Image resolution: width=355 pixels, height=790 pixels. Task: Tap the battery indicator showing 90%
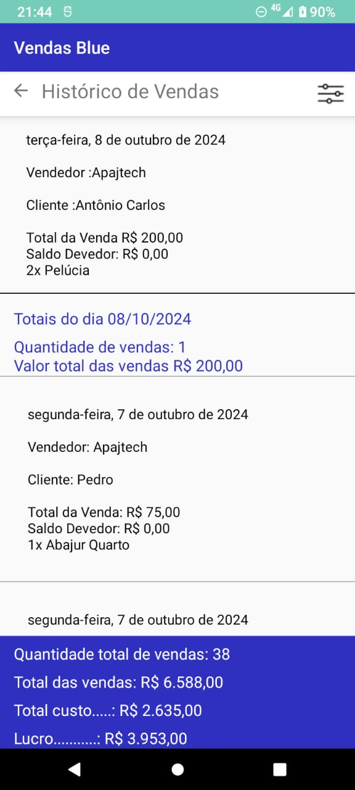click(x=317, y=10)
